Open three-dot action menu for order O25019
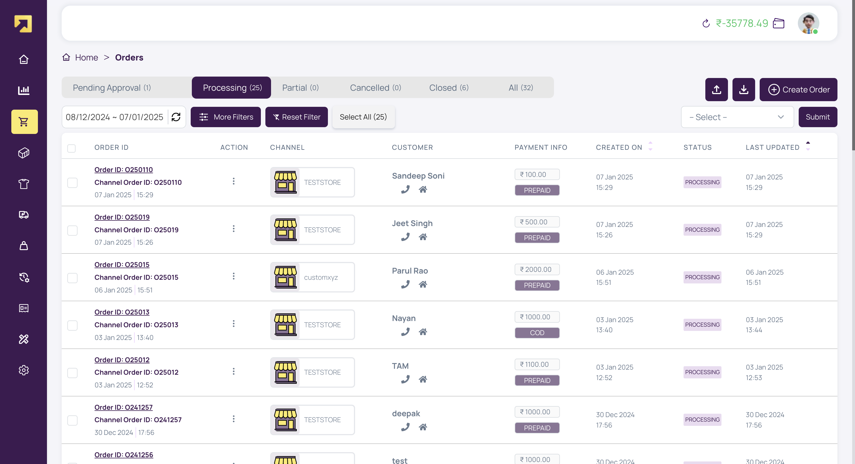This screenshot has height=464, width=855. (x=234, y=229)
